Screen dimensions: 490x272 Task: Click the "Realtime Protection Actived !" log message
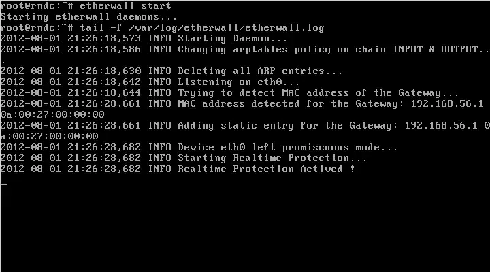[x=267, y=169]
